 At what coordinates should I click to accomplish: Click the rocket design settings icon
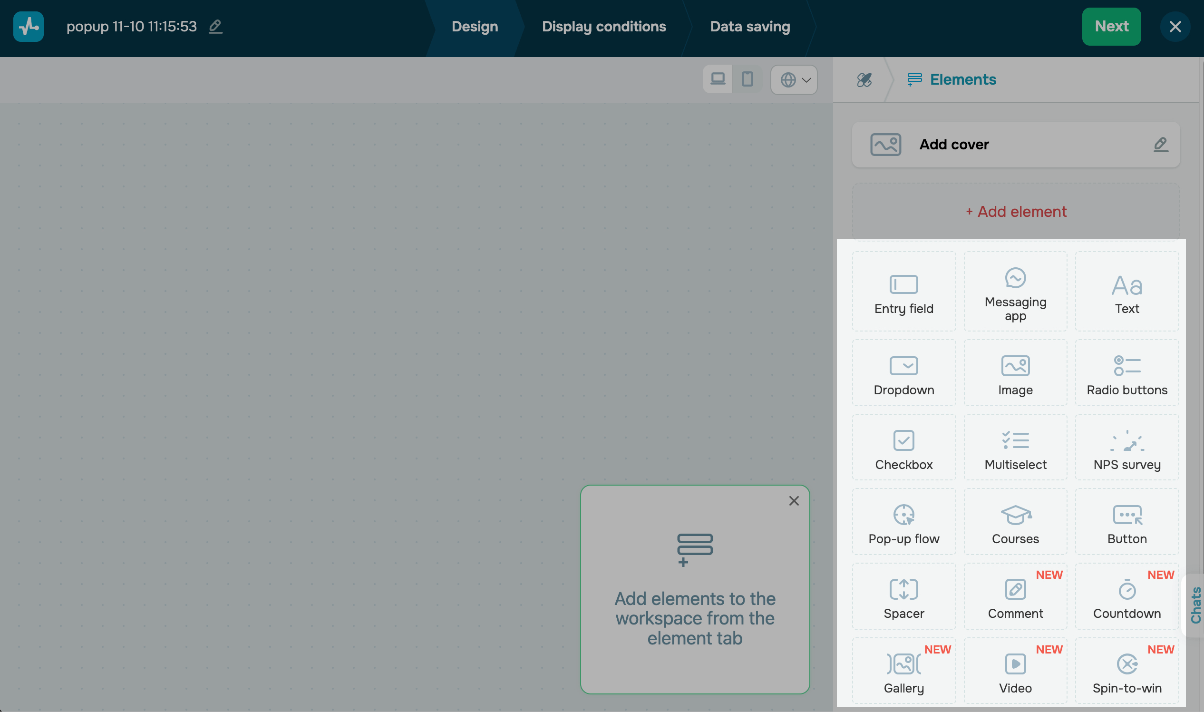[x=864, y=79]
